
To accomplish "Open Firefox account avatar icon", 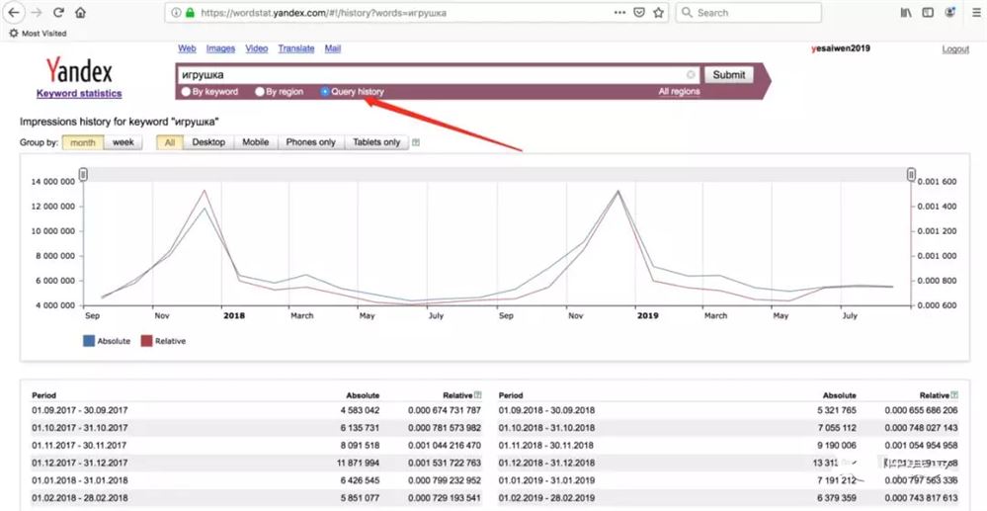I will tap(949, 12).
